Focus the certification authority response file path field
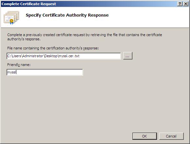Screen dimensions: 190x144 (64, 56)
